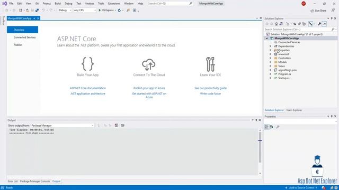Open the IIS Express dropdown arrow

click(x=115, y=10)
